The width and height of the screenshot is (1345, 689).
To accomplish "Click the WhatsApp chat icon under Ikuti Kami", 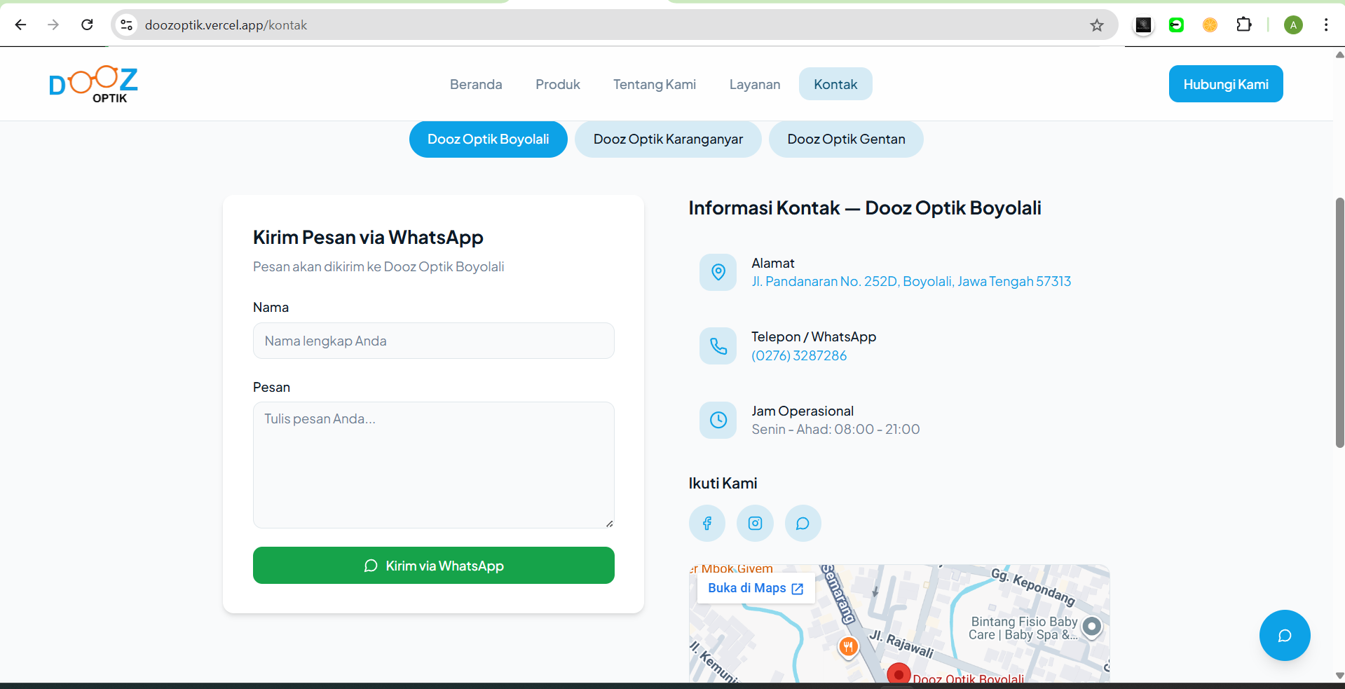I will click(803, 523).
